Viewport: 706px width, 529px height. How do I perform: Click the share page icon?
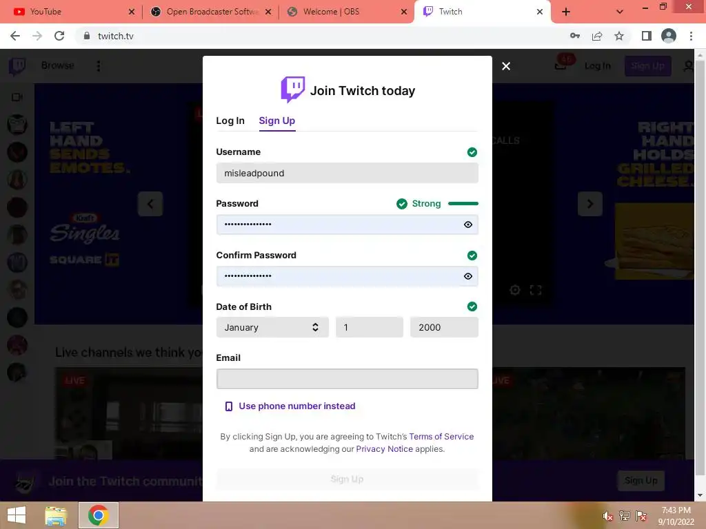(x=597, y=36)
